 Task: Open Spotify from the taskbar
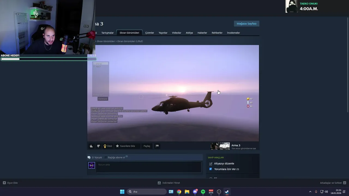[x=203, y=192]
